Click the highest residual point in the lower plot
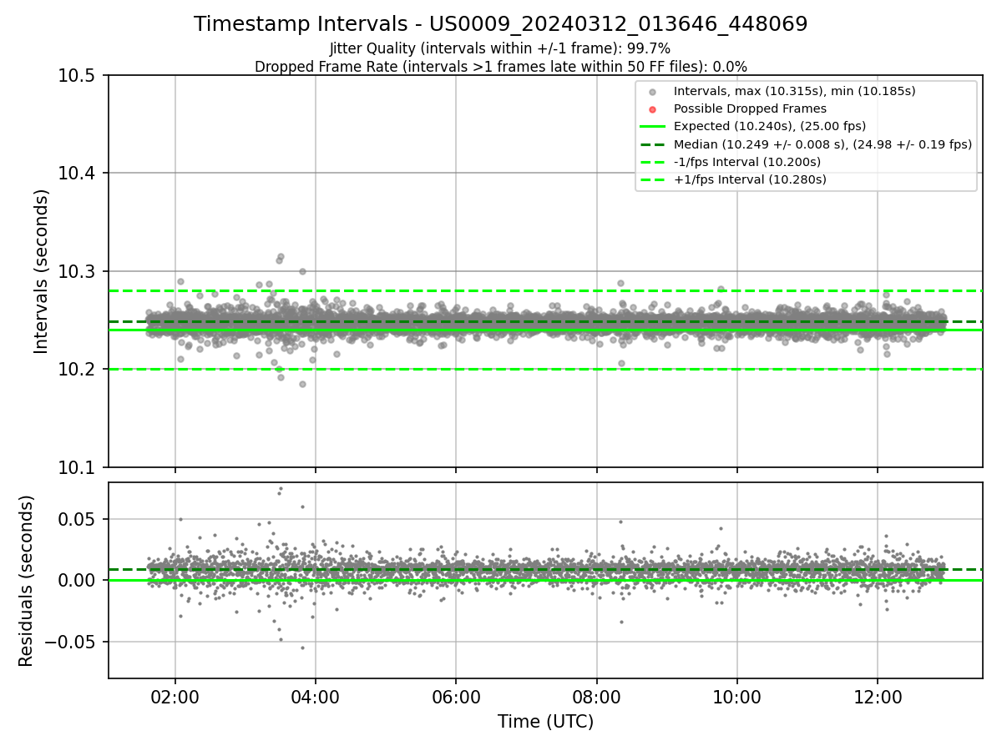This screenshot has height=751, width=1002. pos(281,488)
